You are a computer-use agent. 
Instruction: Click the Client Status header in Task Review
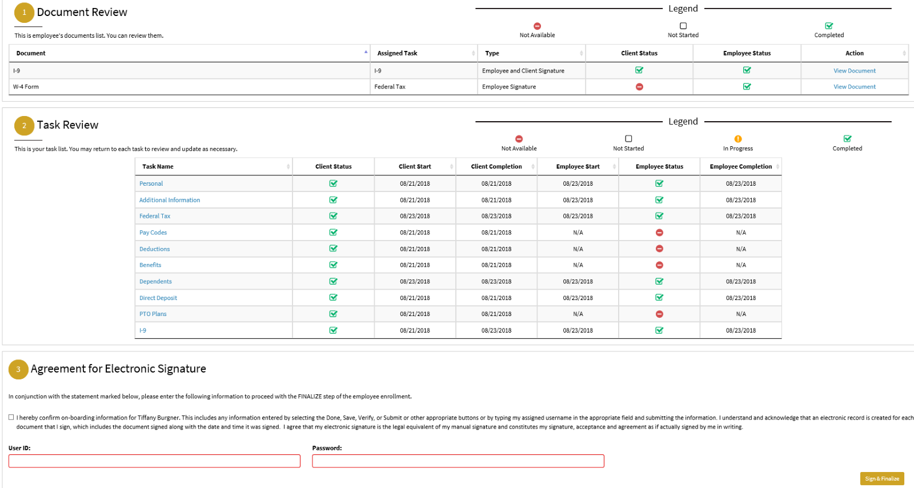tap(334, 166)
